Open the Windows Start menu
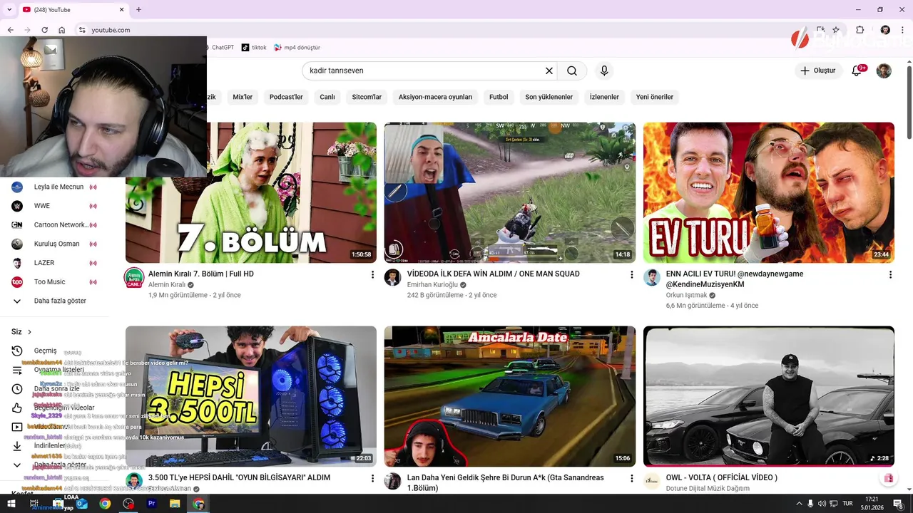The image size is (913, 513). 10,504
